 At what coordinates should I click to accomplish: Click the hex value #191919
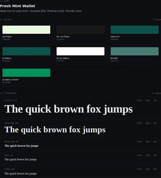[x=60, y=39]
